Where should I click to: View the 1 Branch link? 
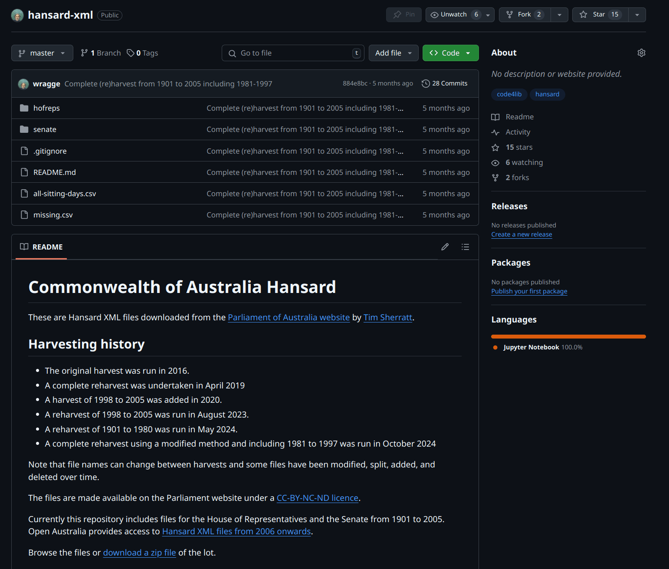click(101, 53)
